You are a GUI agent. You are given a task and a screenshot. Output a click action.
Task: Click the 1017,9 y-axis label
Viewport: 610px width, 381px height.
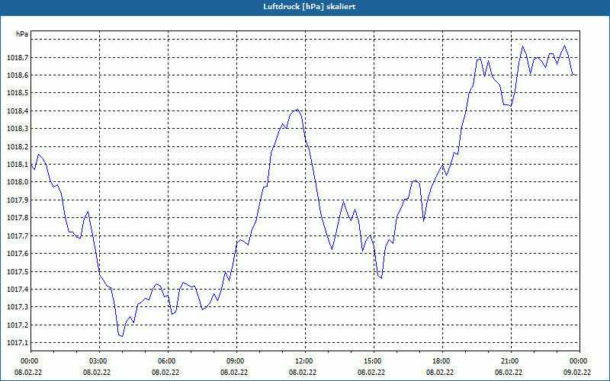point(18,200)
